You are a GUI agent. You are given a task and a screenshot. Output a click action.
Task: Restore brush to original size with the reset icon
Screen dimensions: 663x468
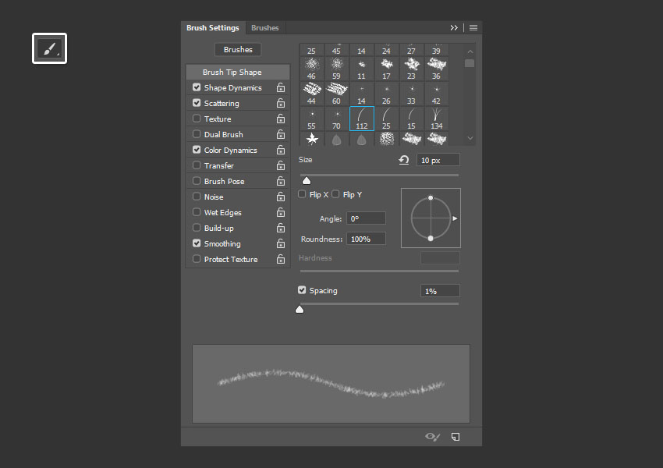click(404, 160)
